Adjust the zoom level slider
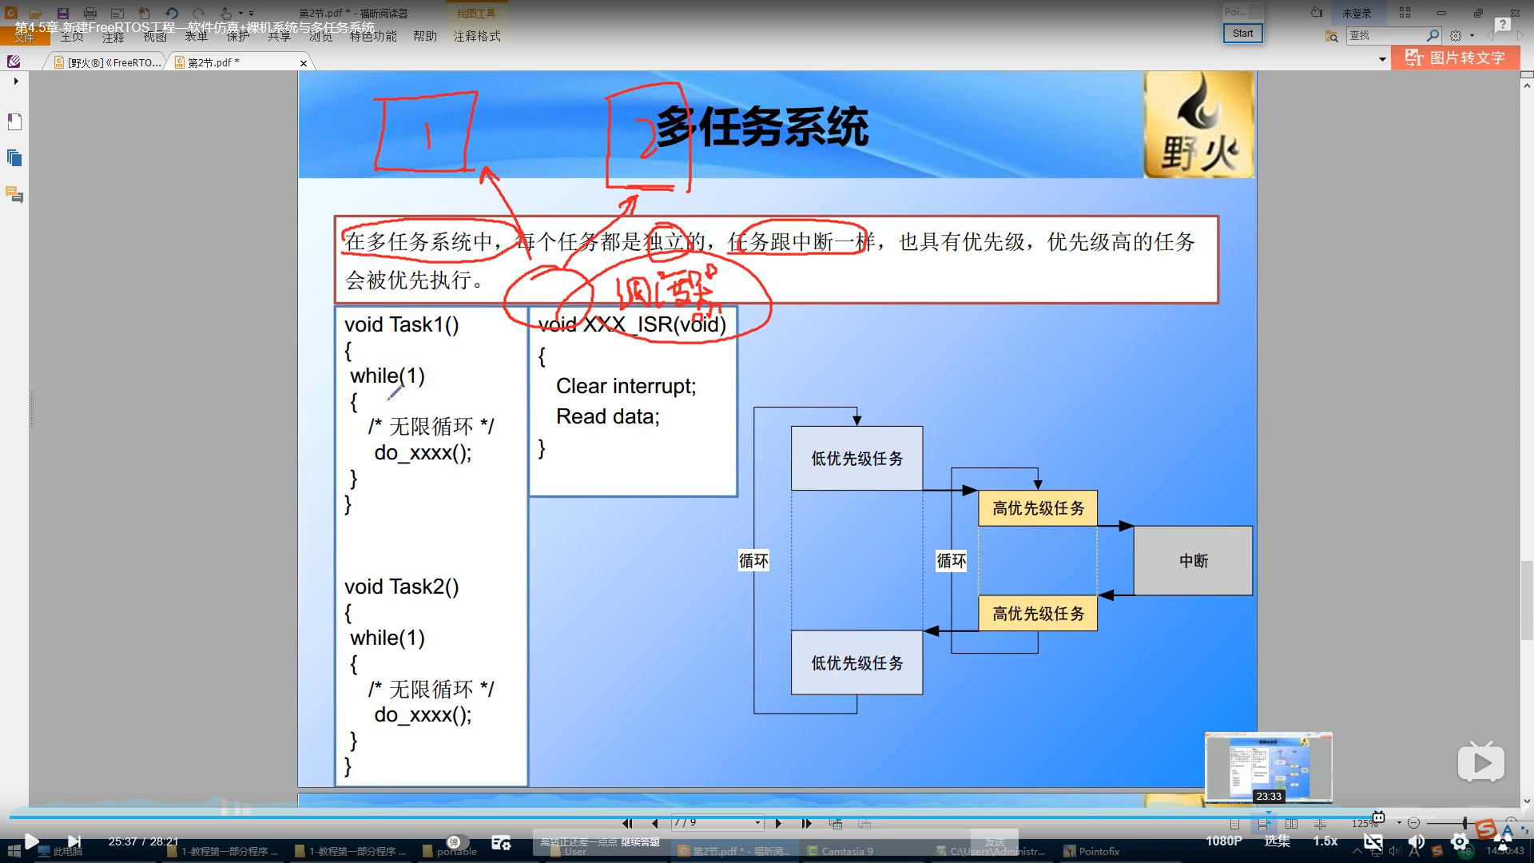1534x863 pixels. tap(1464, 823)
